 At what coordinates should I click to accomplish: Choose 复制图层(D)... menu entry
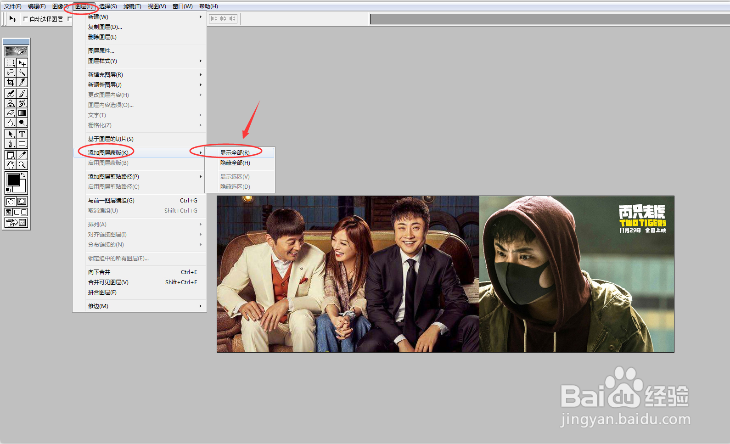[x=140, y=27]
